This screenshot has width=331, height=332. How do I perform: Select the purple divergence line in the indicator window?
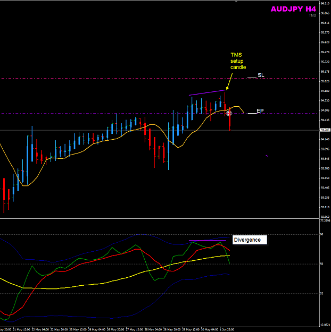pyautogui.click(x=208, y=240)
